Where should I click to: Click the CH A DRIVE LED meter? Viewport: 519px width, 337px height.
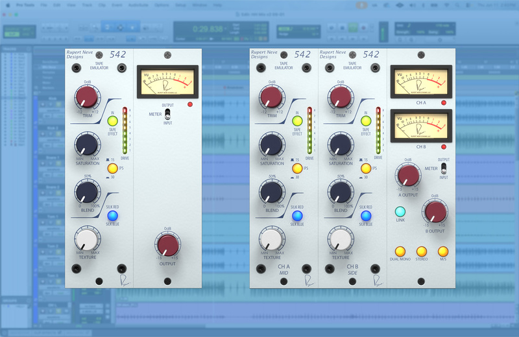click(309, 131)
